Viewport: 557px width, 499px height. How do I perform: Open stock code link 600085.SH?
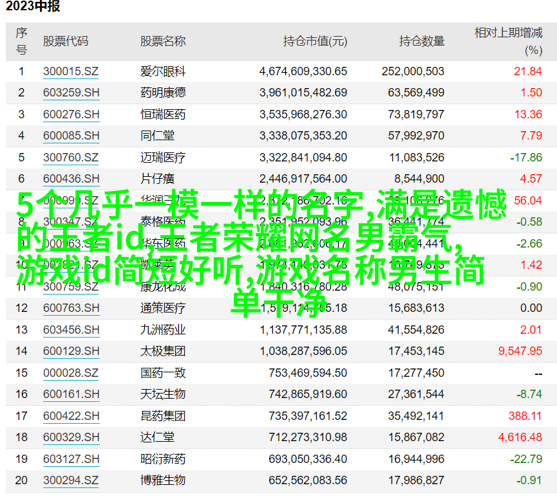[x=71, y=136]
